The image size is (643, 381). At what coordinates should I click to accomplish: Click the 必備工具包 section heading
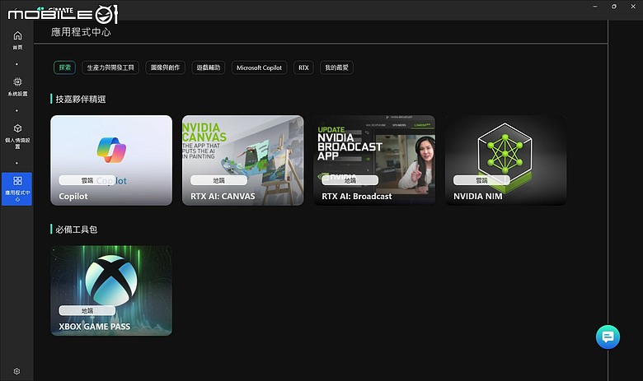pos(77,229)
